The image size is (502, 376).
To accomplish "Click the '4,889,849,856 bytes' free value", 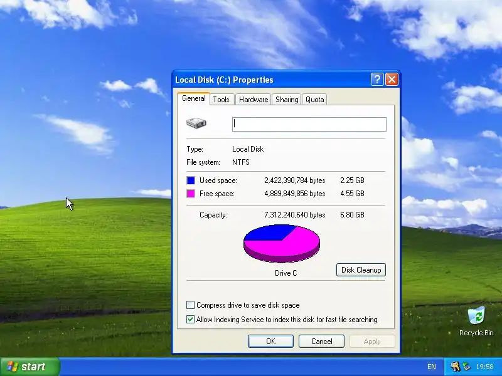I will pyautogui.click(x=294, y=194).
